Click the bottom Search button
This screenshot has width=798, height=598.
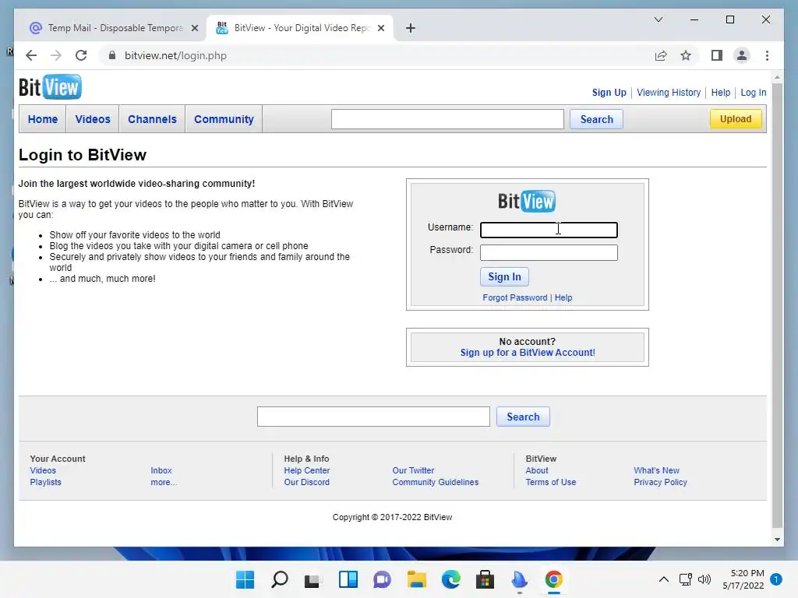pos(523,417)
